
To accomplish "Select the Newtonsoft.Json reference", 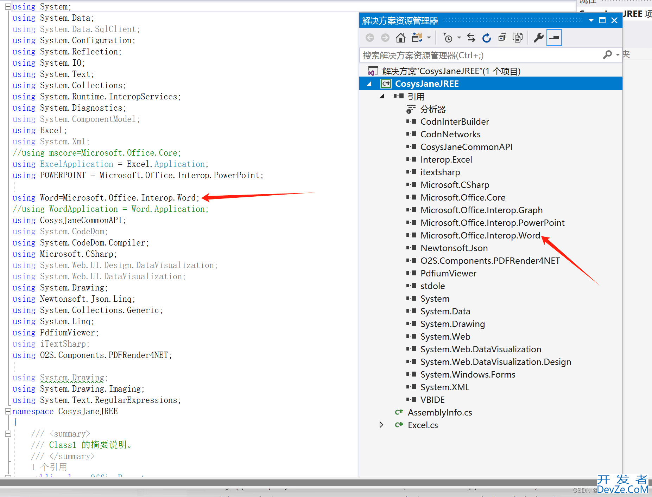I will [454, 248].
